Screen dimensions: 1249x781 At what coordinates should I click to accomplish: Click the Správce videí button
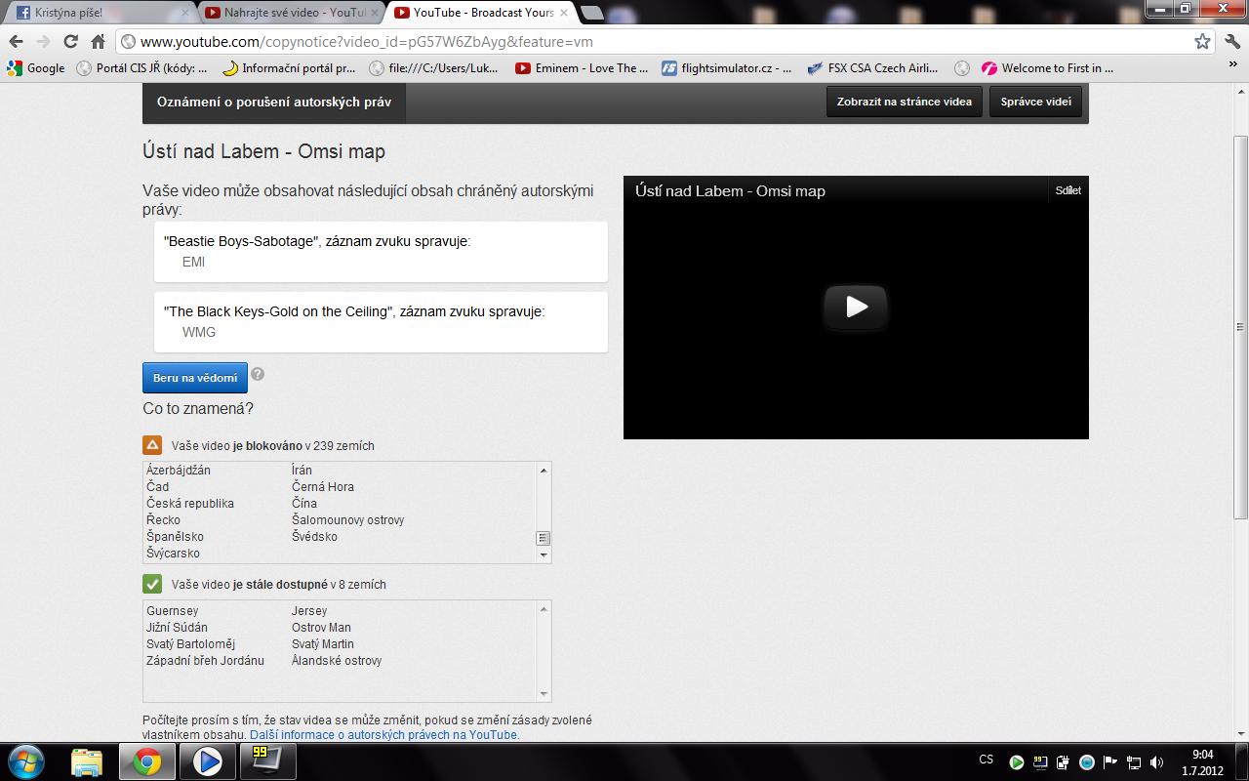[1035, 102]
